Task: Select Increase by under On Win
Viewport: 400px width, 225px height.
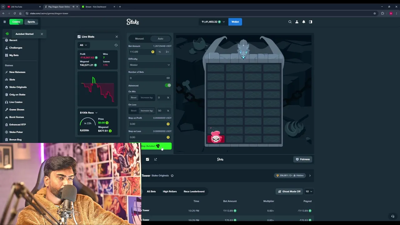Action: [147, 97]
